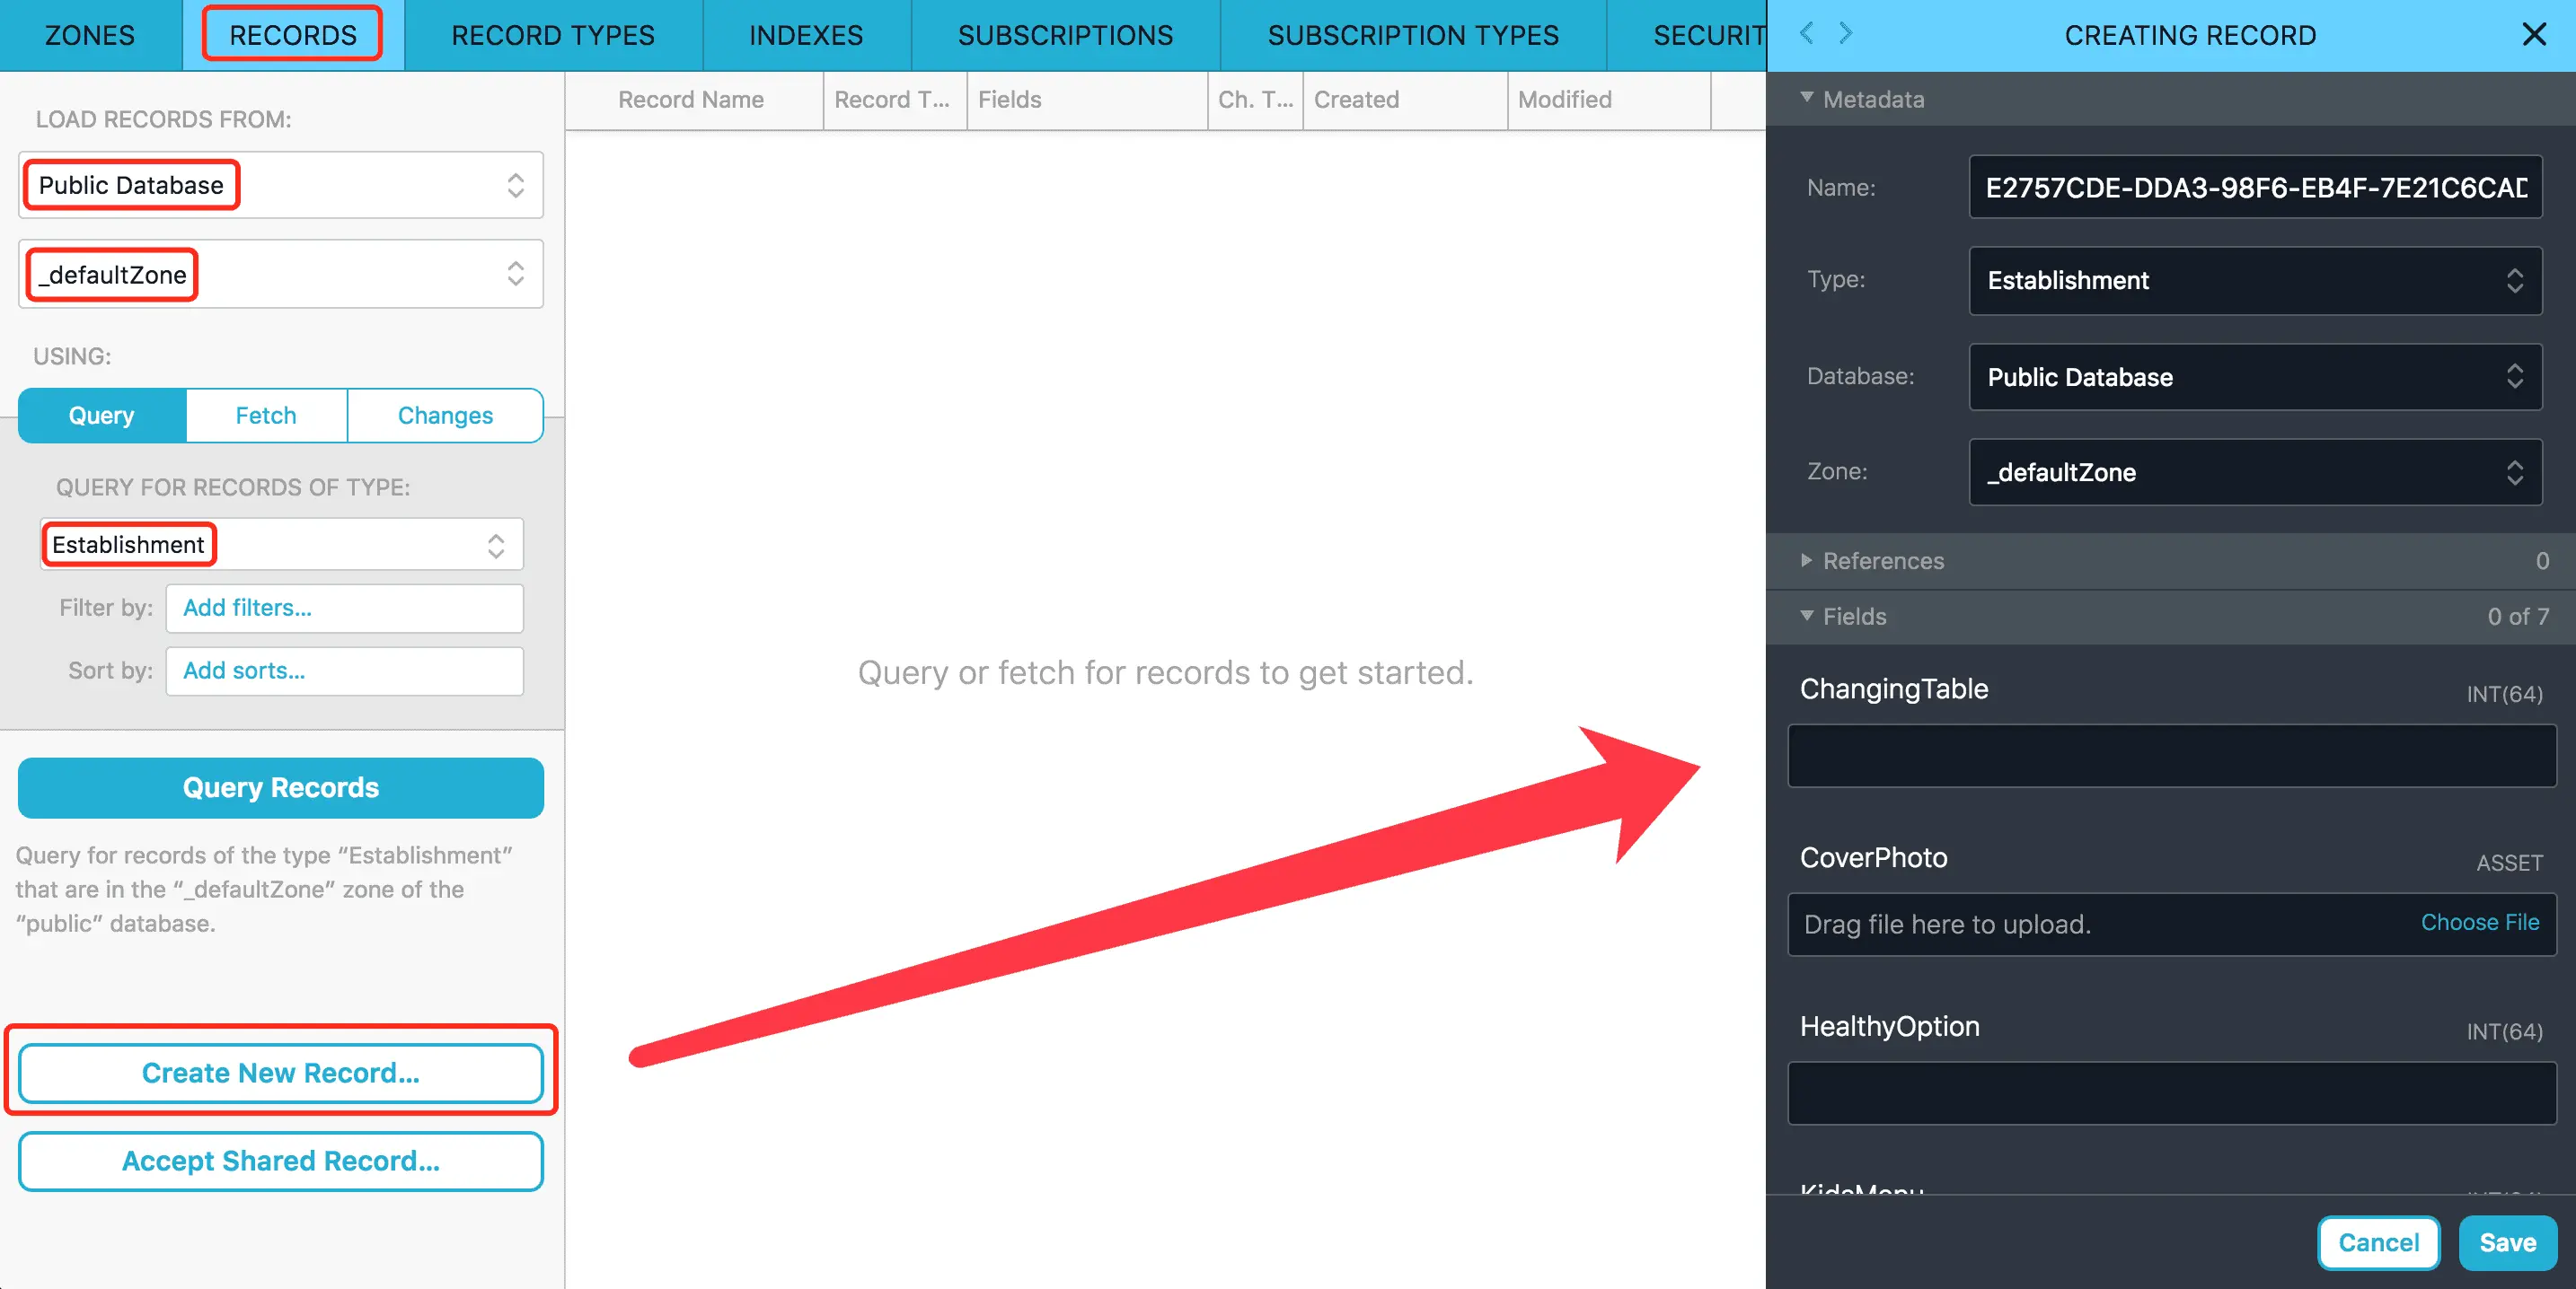Switch to Changes mode

[x=445, y=416]
